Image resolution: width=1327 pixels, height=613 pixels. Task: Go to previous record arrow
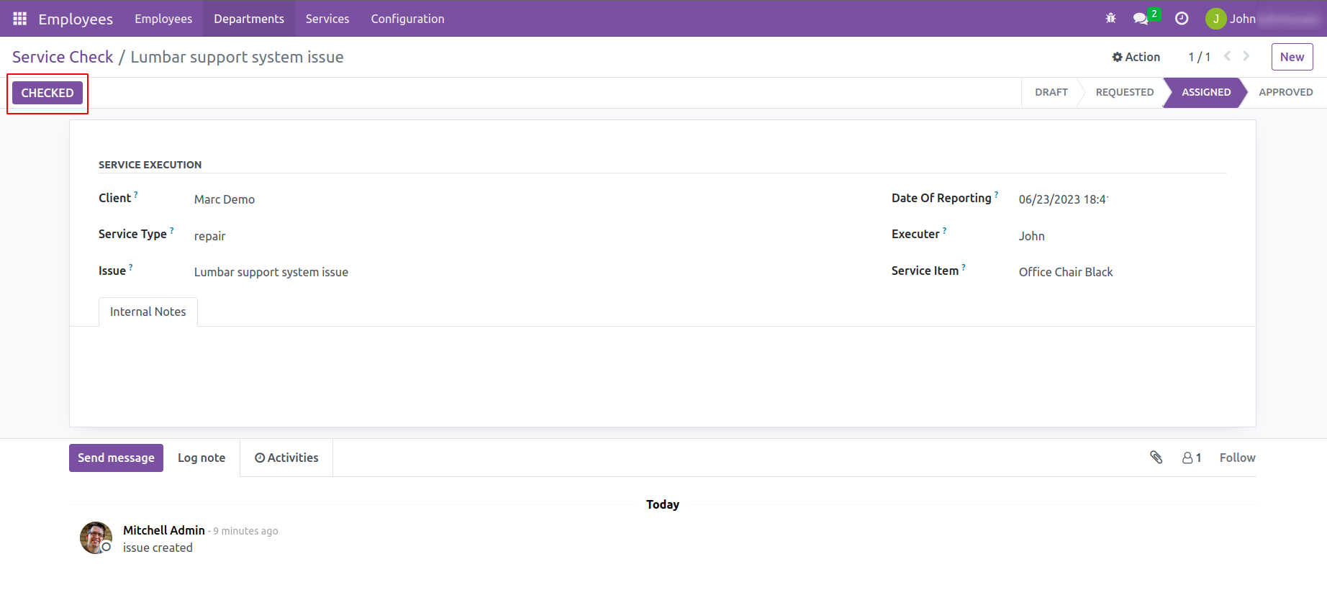tap(1228, 56)
